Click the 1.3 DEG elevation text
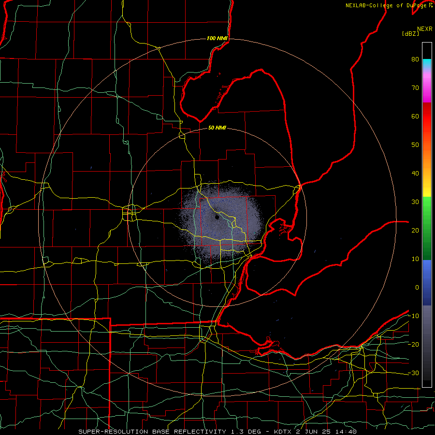 246,432
